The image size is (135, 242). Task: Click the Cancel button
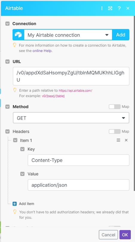tap(108, 235)
